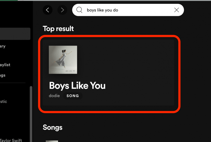Click the "Boys Like You" song title

click(x=77, y=86)
